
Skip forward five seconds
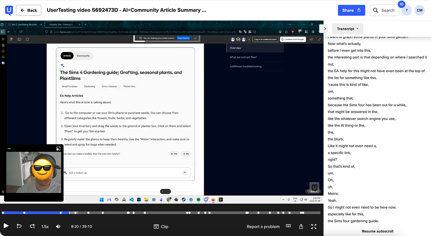[32, 226]
